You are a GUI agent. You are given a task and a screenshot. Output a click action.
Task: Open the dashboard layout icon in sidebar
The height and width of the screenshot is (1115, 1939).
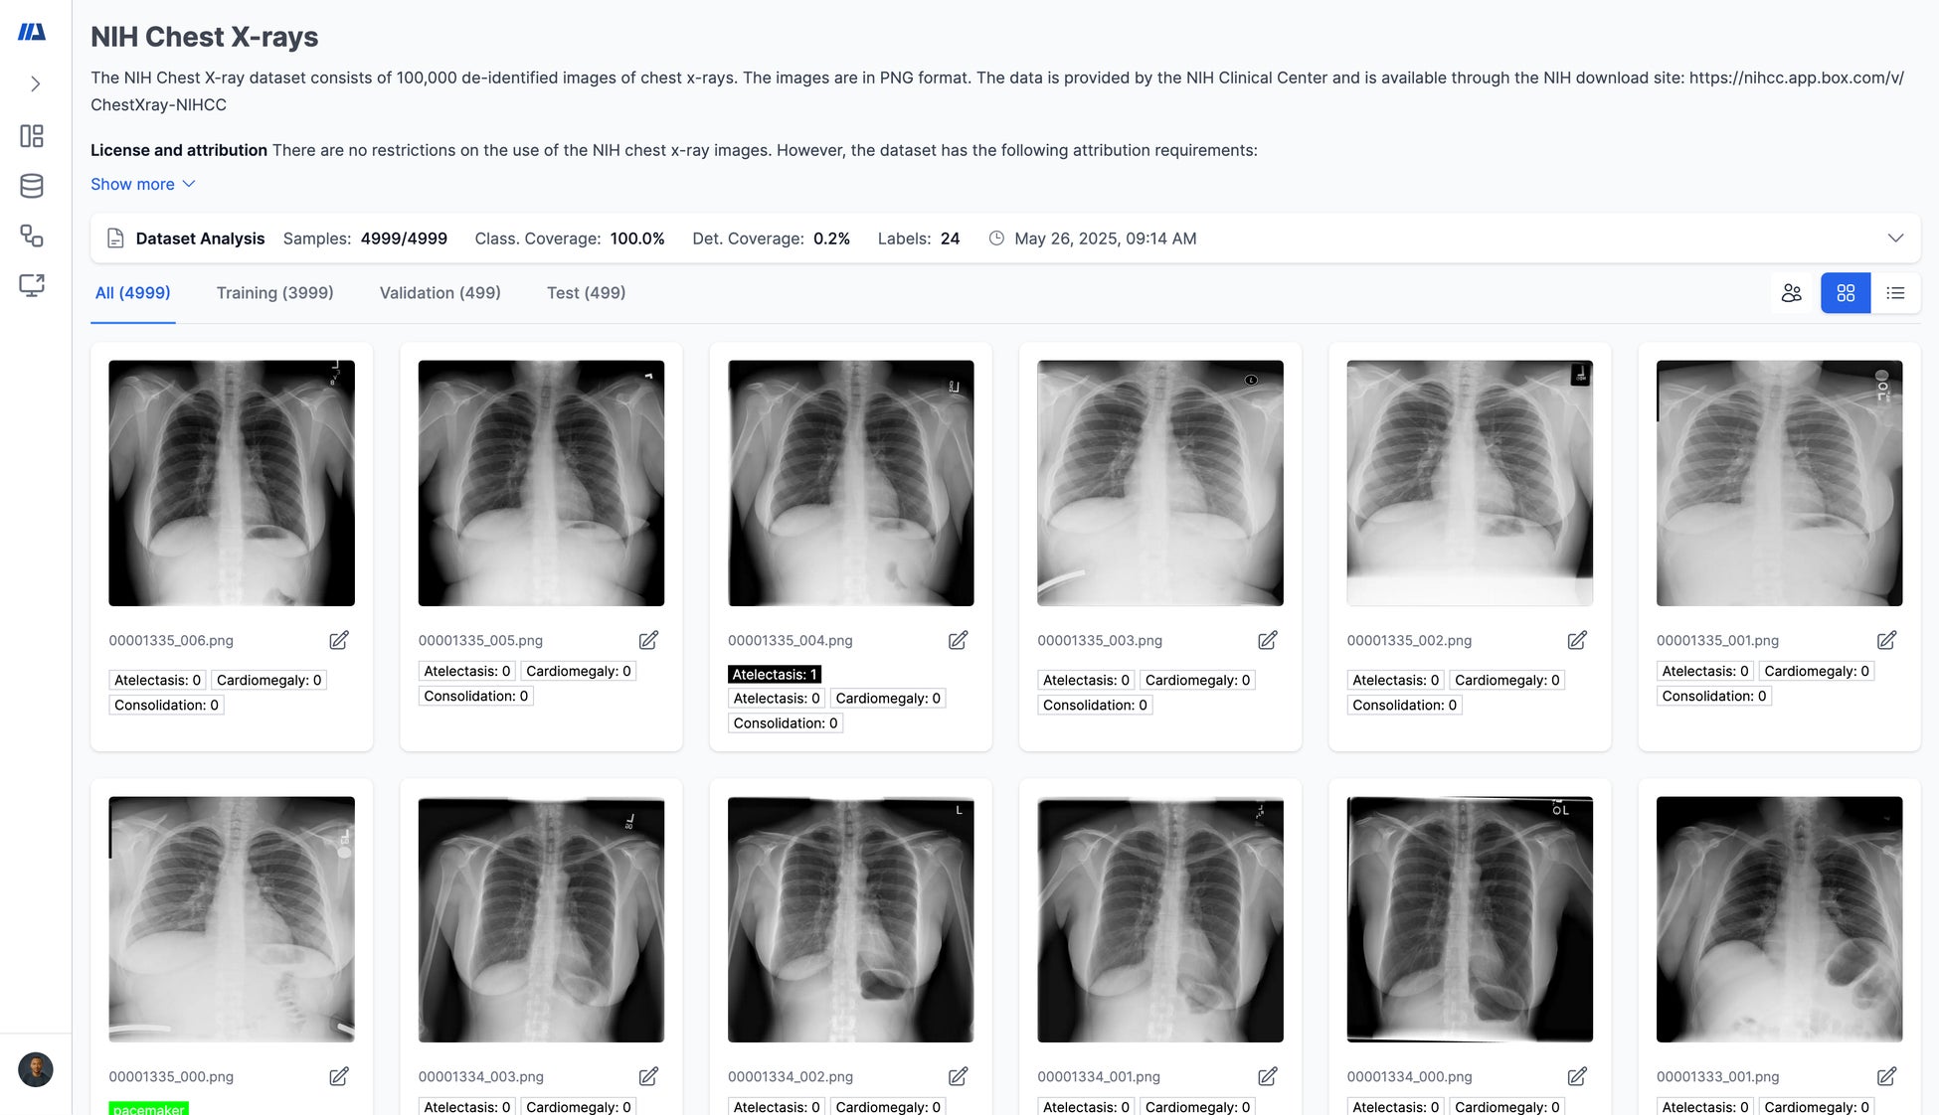point(32,136)
